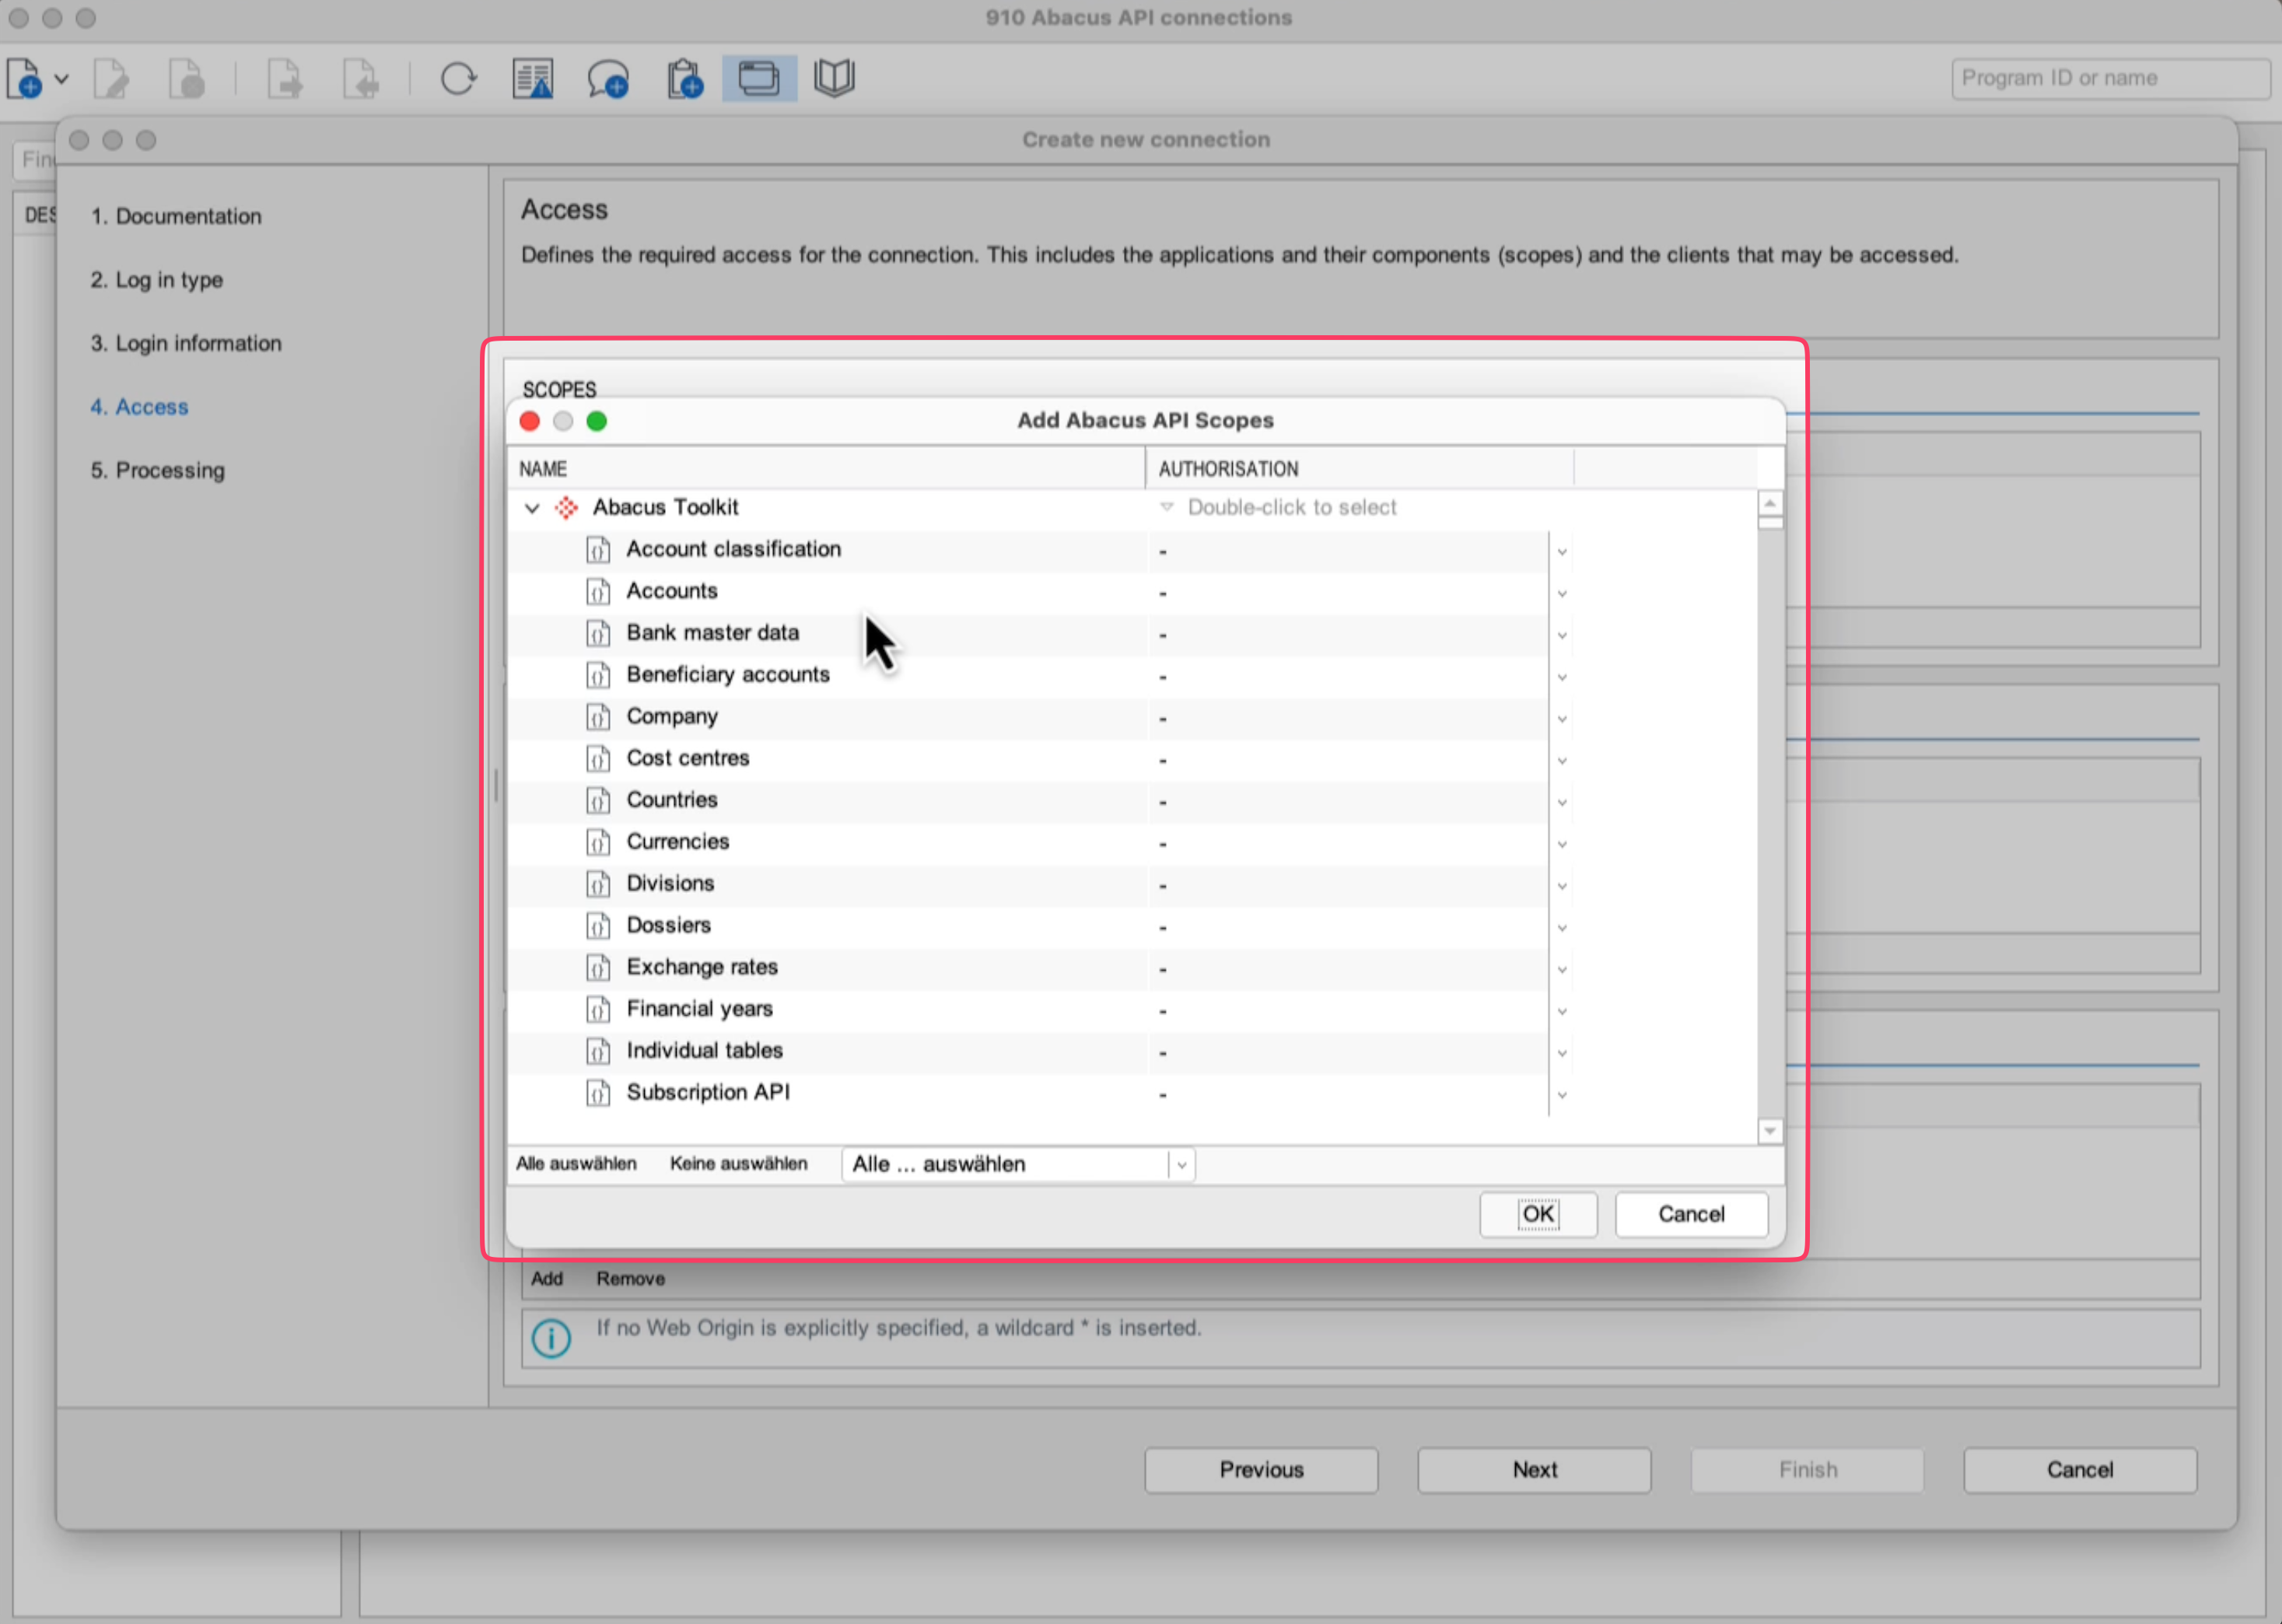Click the NAME column header

825,469
